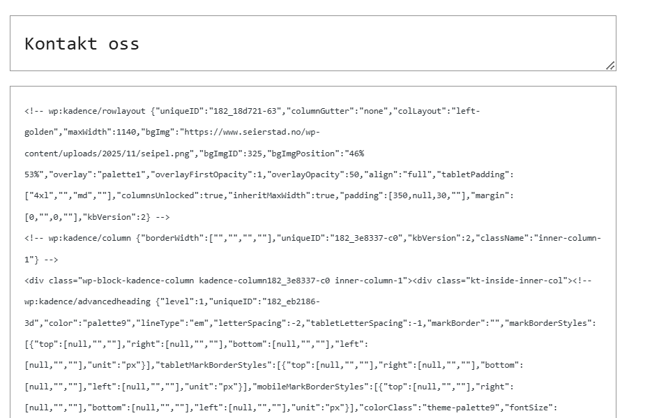This screenshot has width=659, height=418.
Task: Click the resize handle of title box
Action: pos(610,66)
